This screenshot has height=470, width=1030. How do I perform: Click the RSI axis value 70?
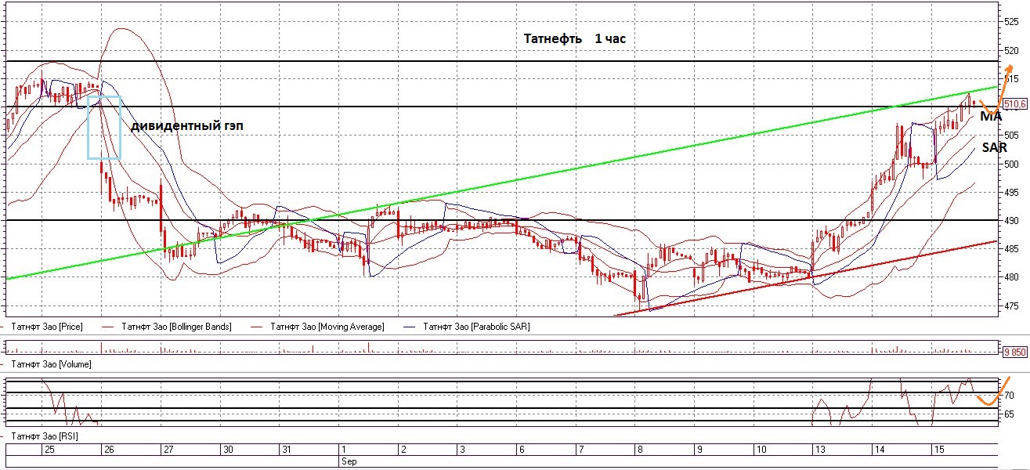pos(1010,395)
